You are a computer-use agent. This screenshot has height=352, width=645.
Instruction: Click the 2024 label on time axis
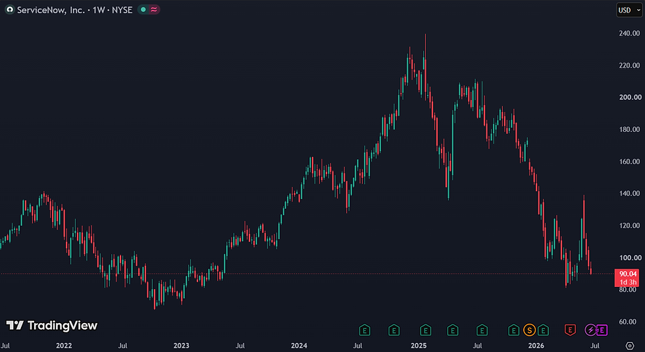(299, 345)
